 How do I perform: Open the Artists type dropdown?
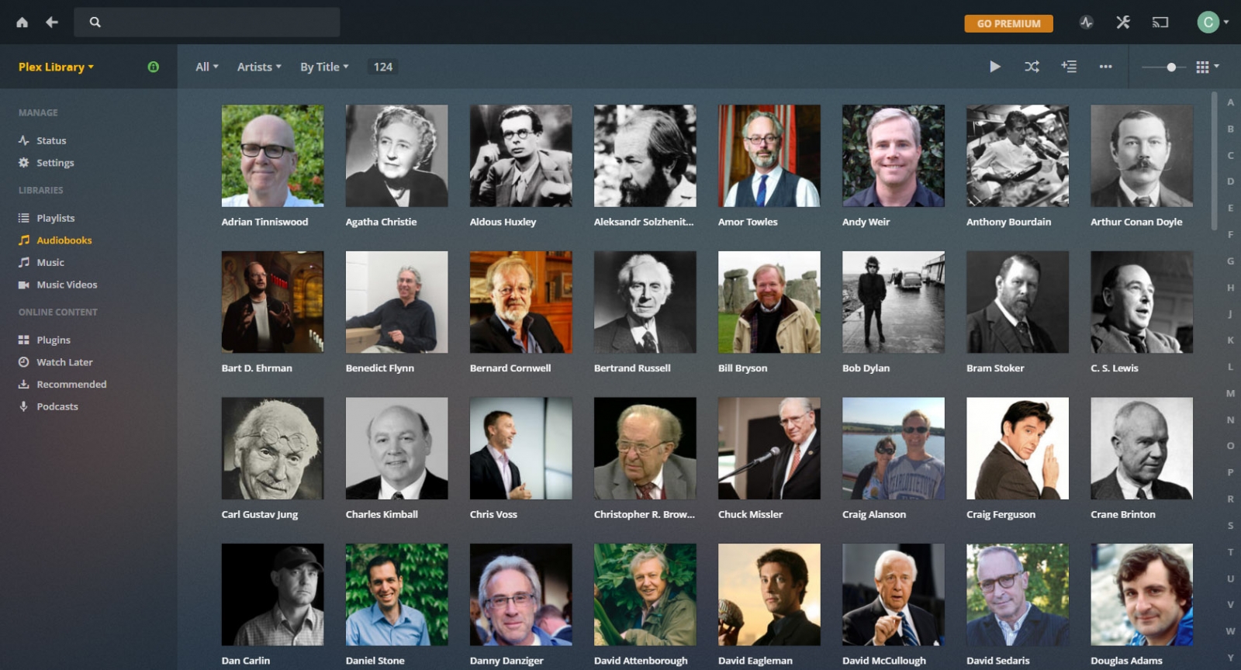pyautogui.click(x=259, y=67)
